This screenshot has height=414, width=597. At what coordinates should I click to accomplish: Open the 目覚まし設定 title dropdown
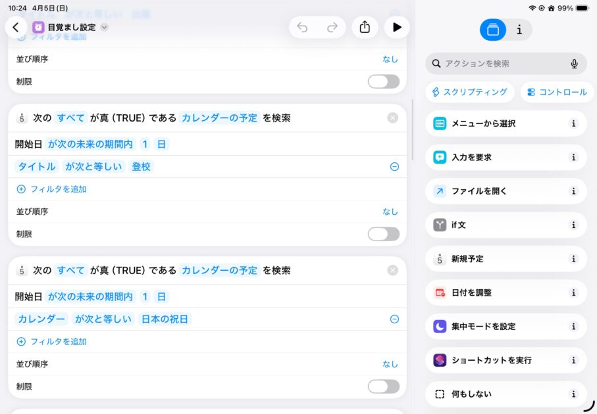click(x=104, y=28)
